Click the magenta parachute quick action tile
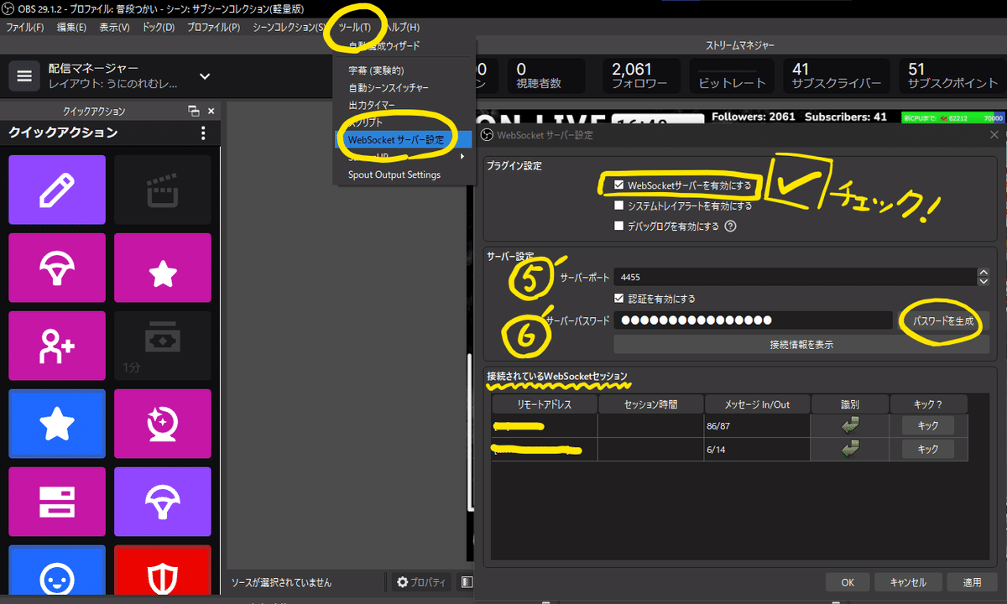The height and width of the screenshot is (604, 1007). 57,268
